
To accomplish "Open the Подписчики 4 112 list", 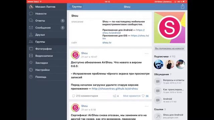I will pos(165,56).
